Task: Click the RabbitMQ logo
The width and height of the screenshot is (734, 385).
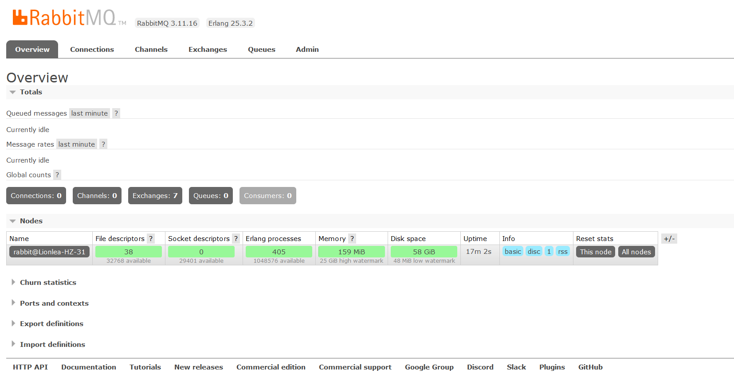Action: click(69, 18)
